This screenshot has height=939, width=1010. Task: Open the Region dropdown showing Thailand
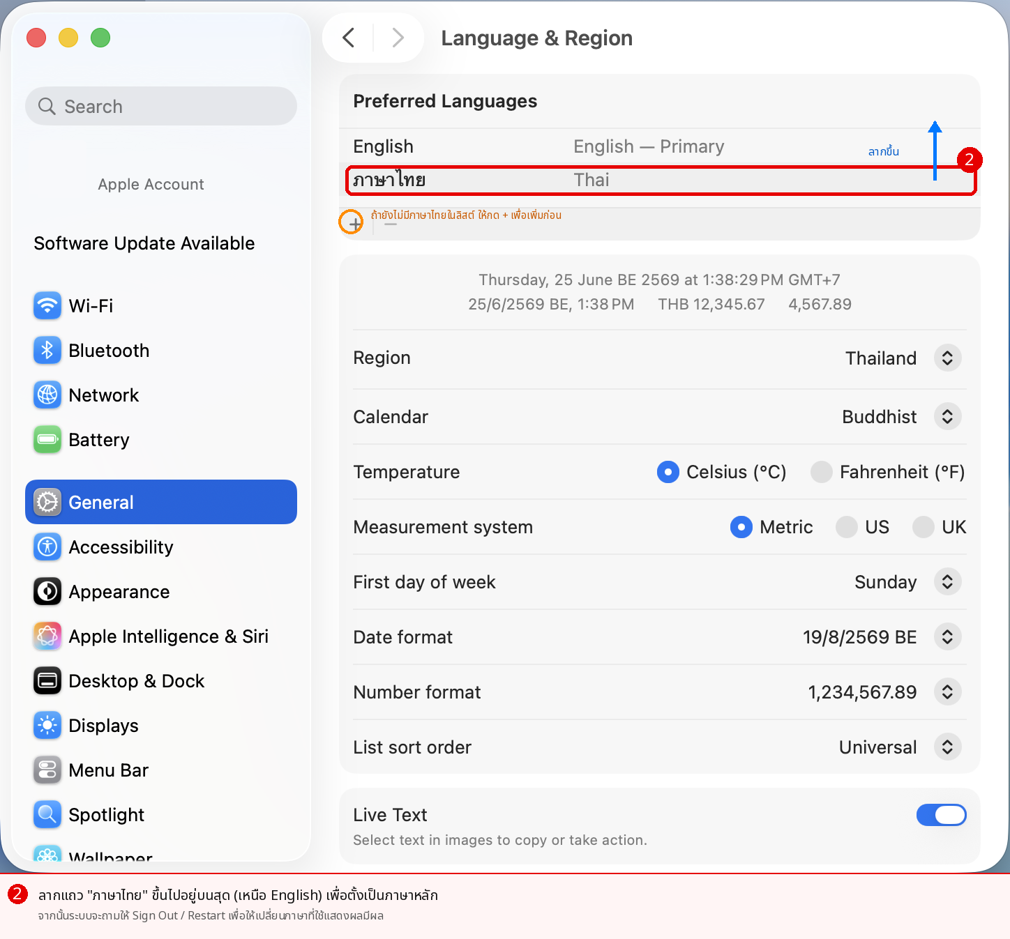[x=947, y=358]
